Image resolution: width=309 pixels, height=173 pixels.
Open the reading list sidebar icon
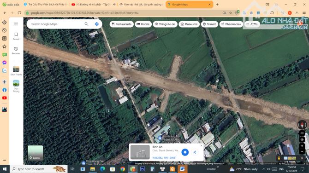4,38
